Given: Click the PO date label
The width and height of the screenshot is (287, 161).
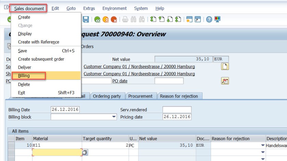Looking at the screenshot, I should 120,81.
